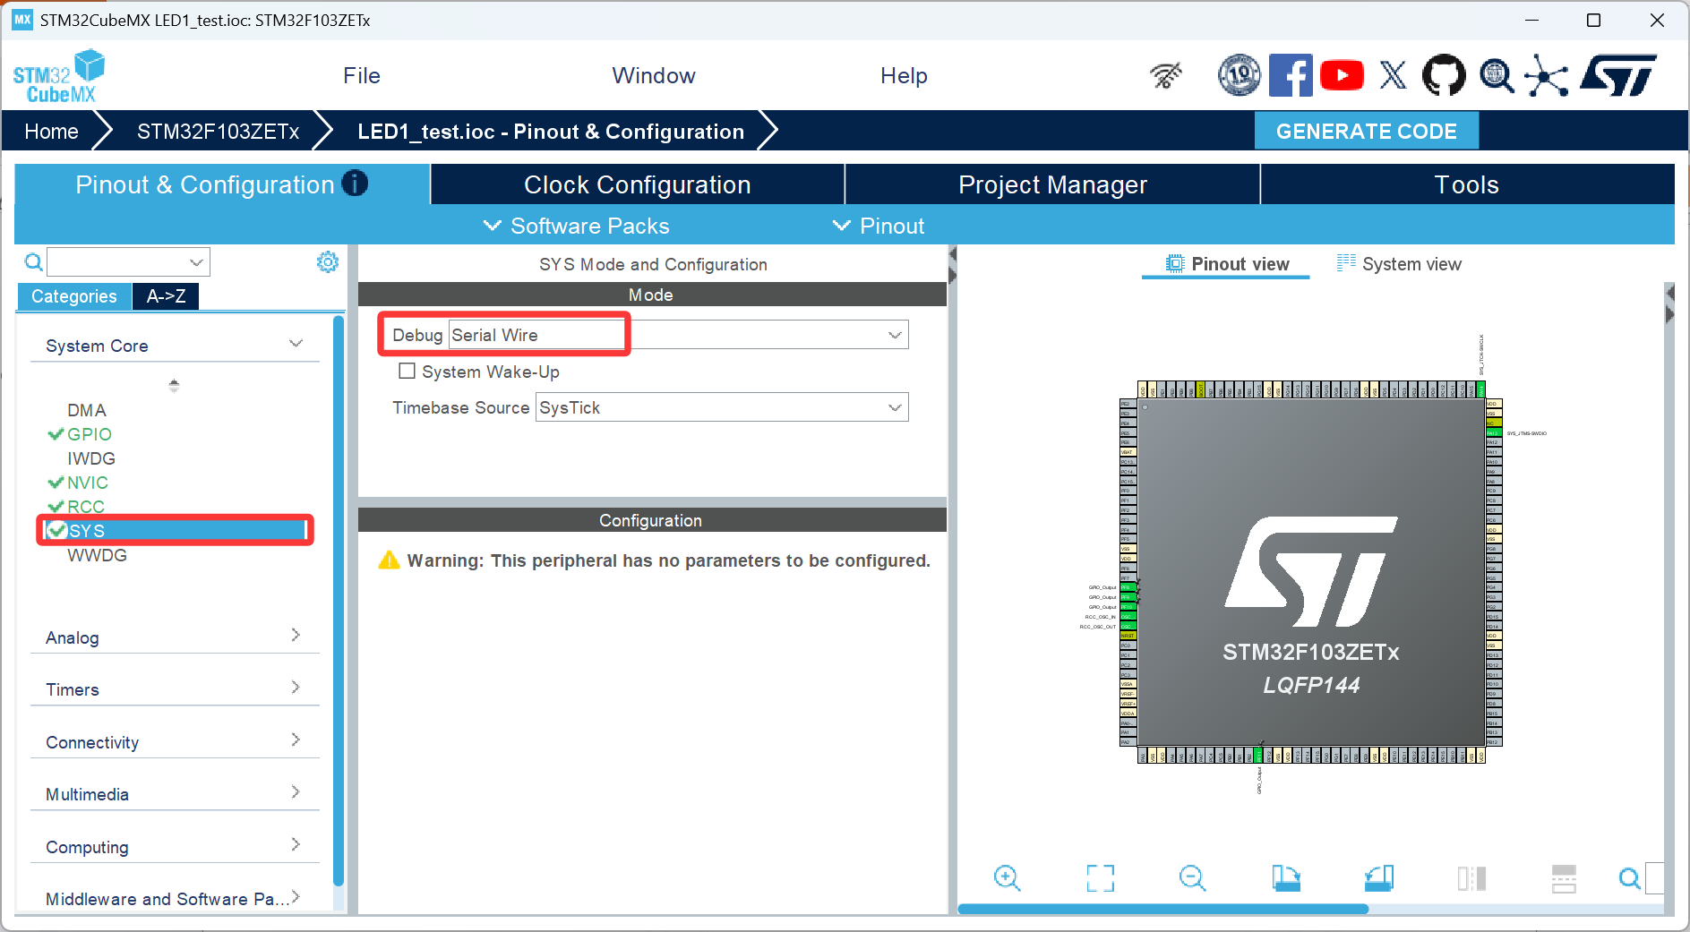Select the Categories tab
The image size is (1690, 932).
(x=74, y=296)
